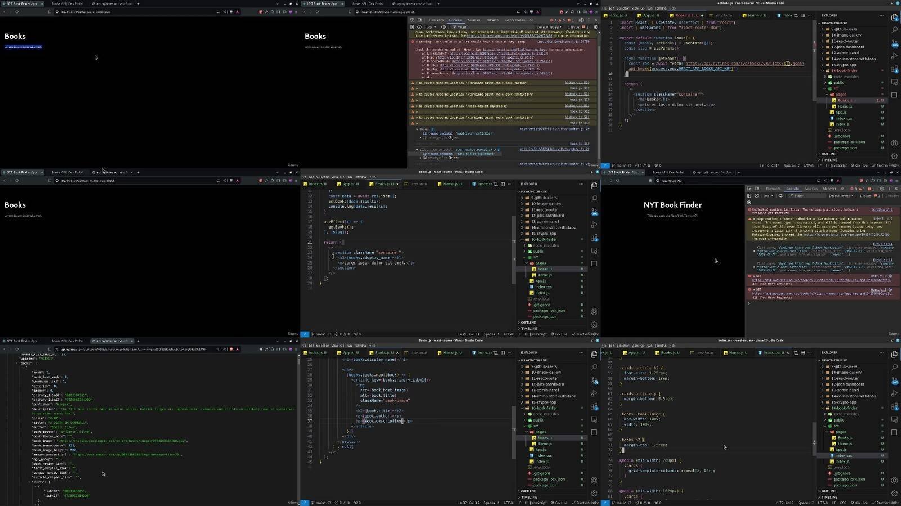The image size is (901, 506).
Task: Open Default levels dropdown in DevTools beside Books page
Action: click(549, 27)
